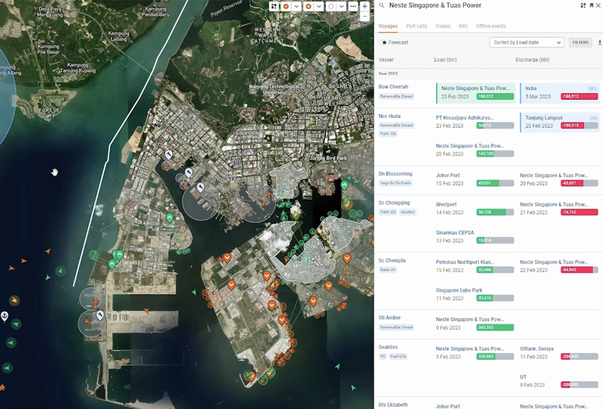Open the Bow Cheetah vessel link

[x=393, y=87]
